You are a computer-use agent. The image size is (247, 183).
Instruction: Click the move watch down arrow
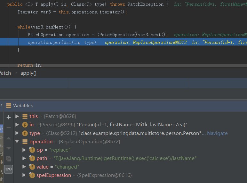9,148
